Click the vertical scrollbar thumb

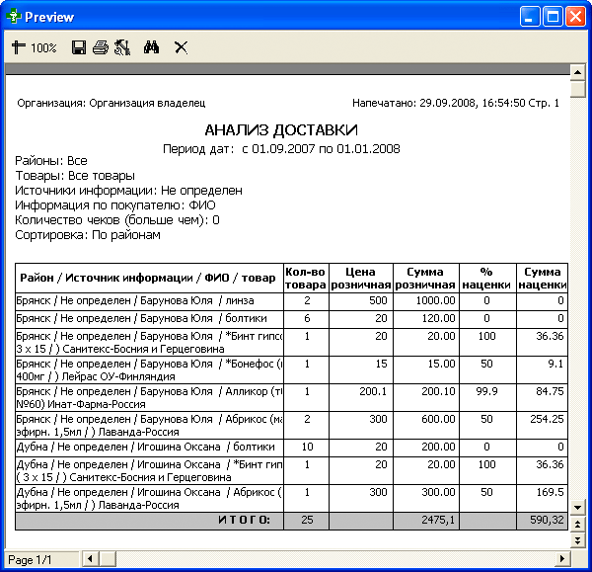coord(577,90)
